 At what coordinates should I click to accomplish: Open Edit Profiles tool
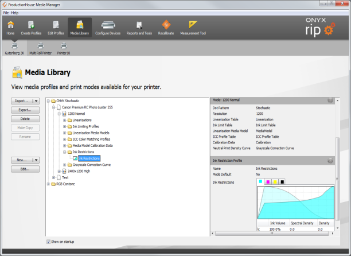tap(56, 28)
